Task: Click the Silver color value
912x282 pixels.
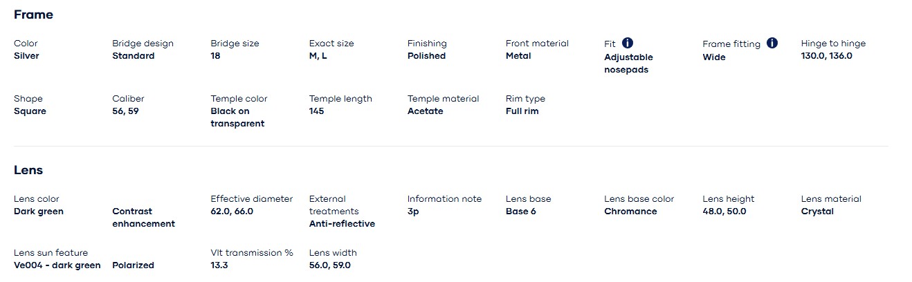Action: click(26, 56)
